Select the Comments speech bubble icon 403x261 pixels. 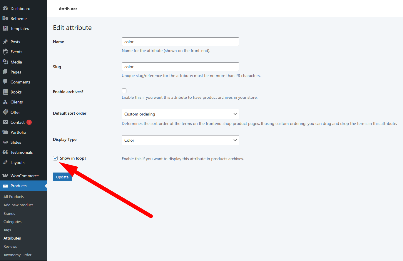click(x=5, y=82)
